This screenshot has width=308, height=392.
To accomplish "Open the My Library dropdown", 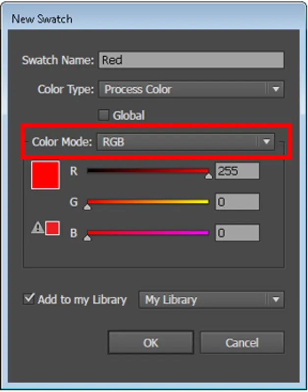I will tap(275, 299).
